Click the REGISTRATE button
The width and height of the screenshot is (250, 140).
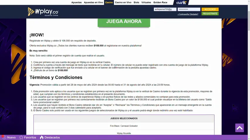(210, 13)
